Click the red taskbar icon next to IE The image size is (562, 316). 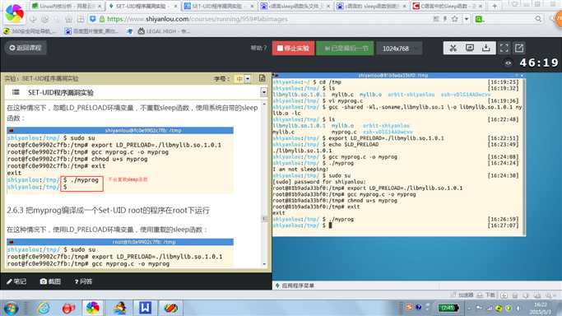coord(67,308)
